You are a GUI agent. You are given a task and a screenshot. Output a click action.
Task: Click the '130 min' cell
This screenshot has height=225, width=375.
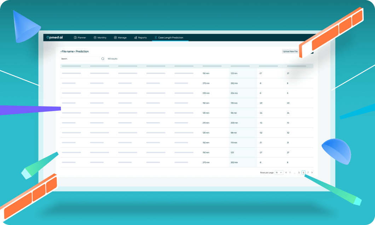(x=234, y=103)
